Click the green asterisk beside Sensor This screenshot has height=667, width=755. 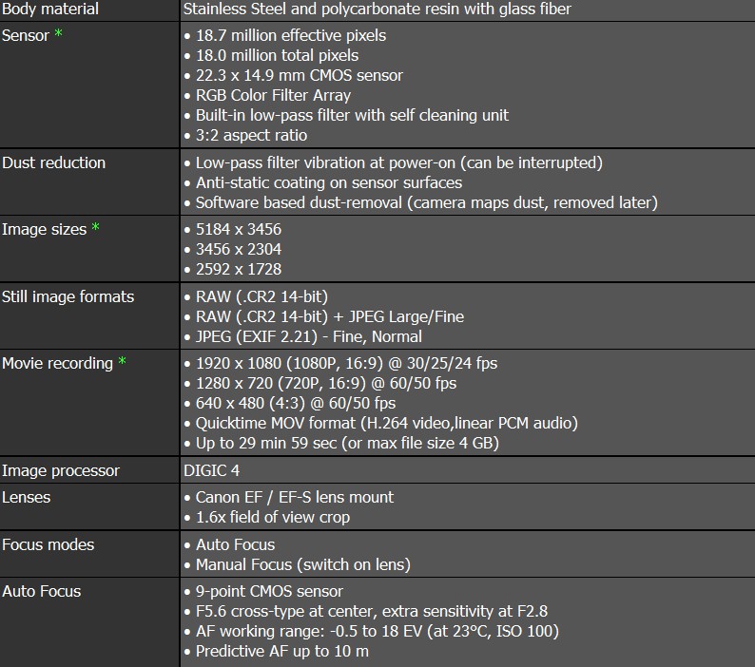(x=60, y=37)
